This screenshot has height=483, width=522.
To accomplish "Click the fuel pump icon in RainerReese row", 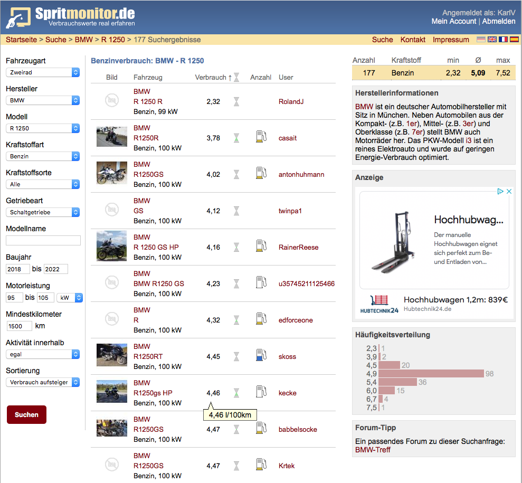I will click(261, 246).
